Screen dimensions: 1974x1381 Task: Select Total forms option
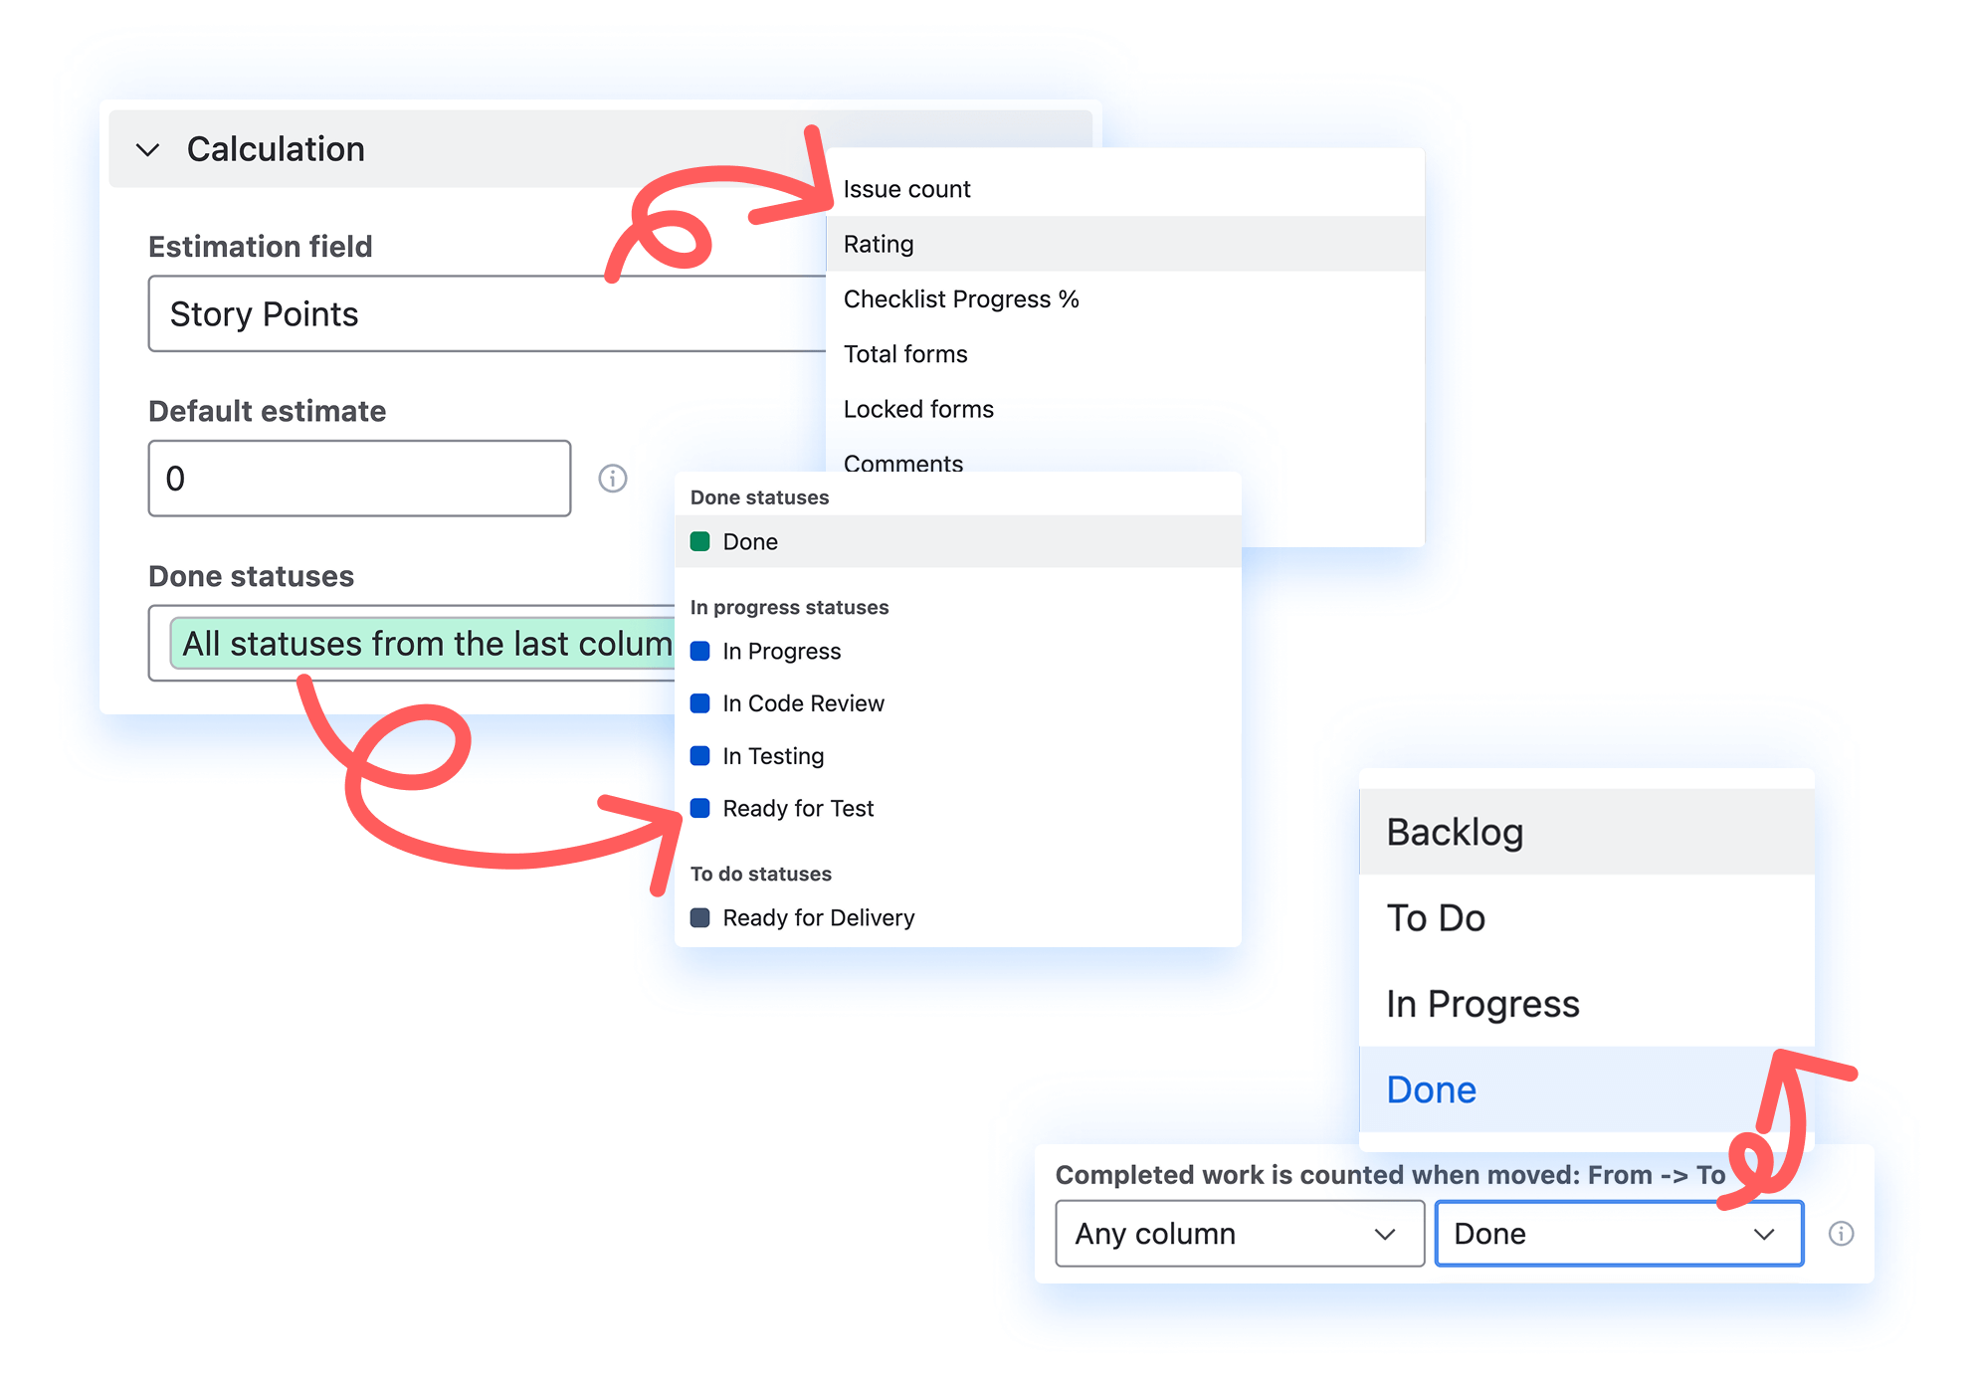click(904, 354)
